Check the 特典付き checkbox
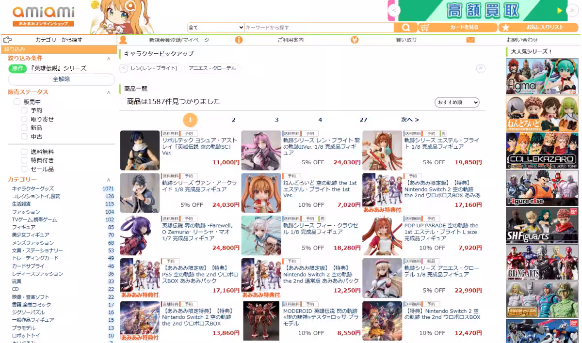 24,160
